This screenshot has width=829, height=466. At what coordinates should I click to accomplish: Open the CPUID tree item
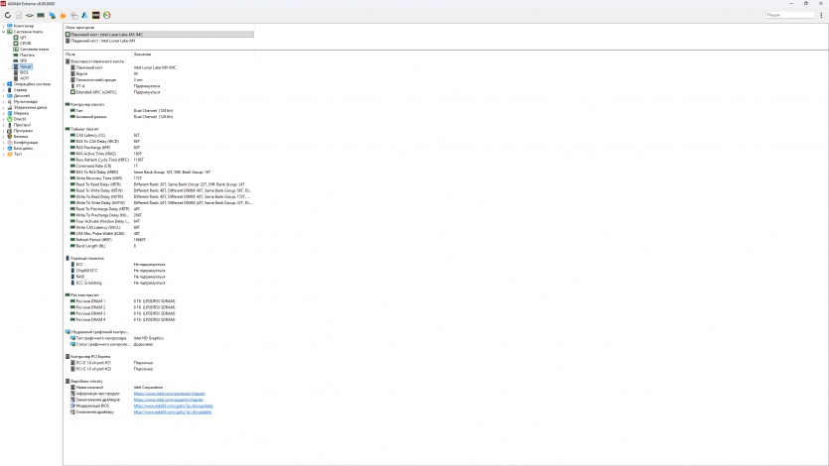[25, 43]
